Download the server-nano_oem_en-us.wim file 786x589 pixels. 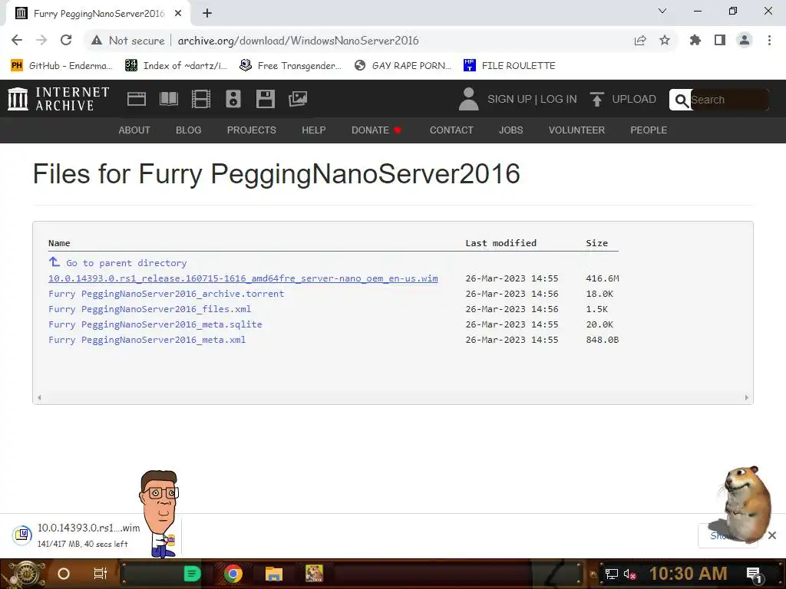(x=243, y=278)
